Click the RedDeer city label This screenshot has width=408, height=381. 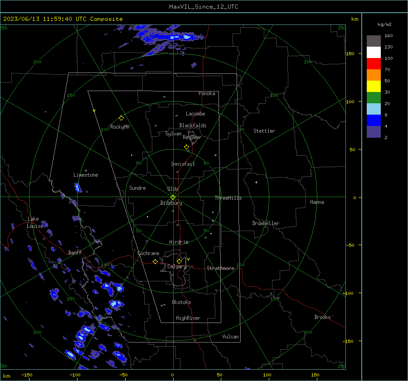tap(192, 137)
